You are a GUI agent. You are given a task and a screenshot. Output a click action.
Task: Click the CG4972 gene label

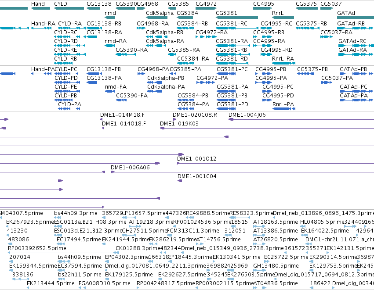pyautogui.click(x=206, y=4)
